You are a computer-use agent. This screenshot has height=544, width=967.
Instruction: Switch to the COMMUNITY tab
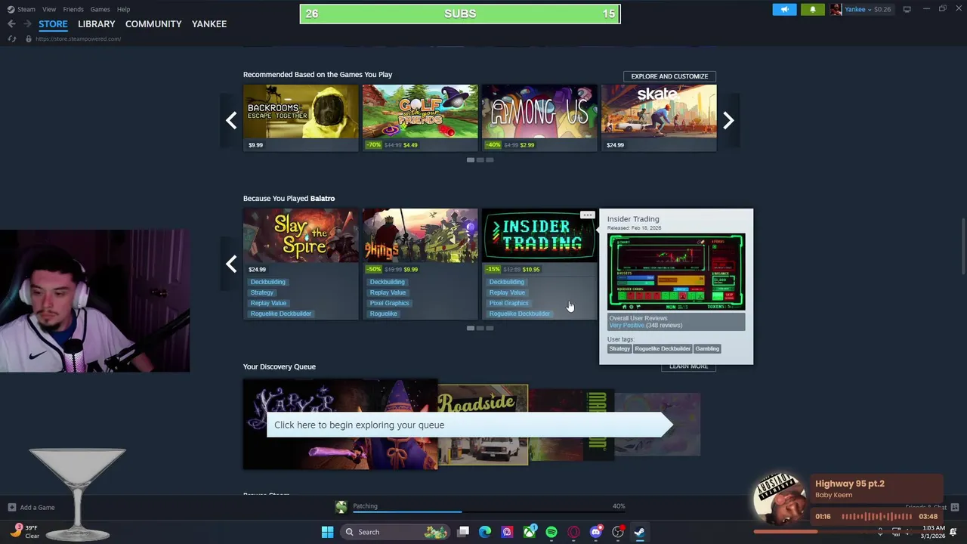153,24
